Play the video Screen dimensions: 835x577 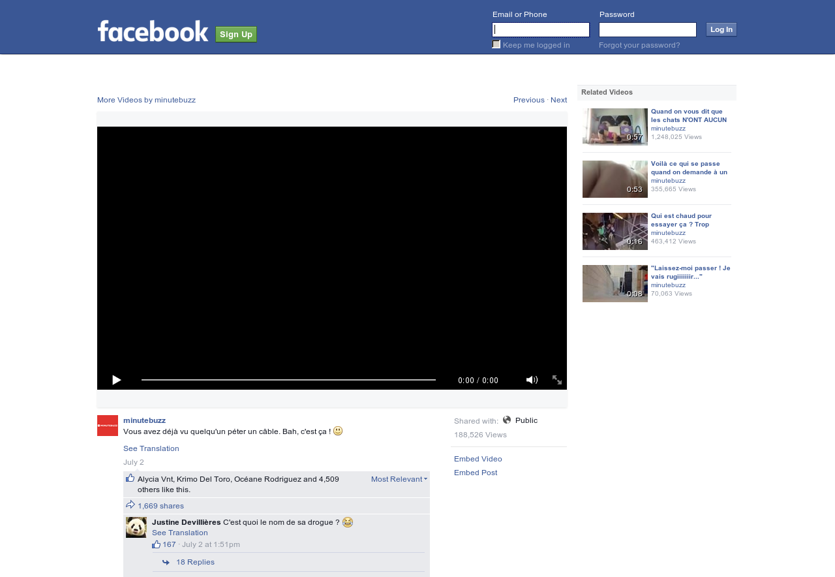pos(116,380)
